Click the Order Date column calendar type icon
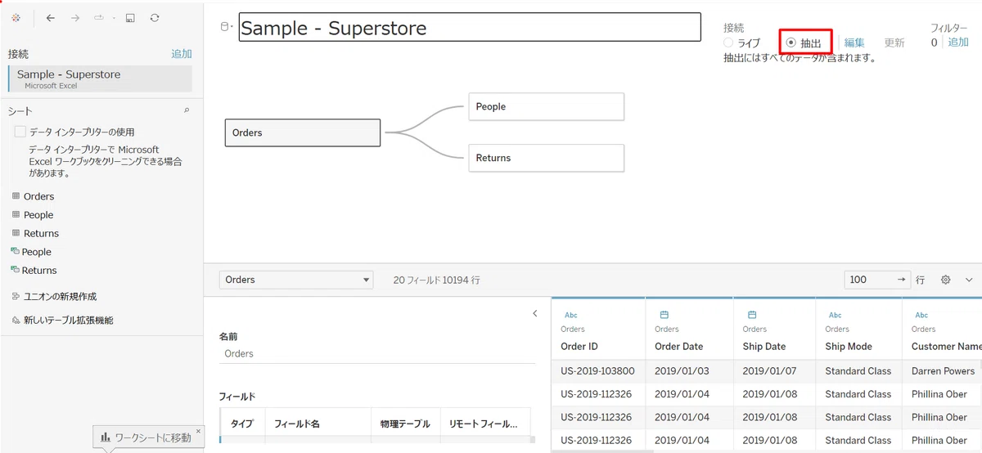This screenshot has height=453, width=982. click(664, 314)
